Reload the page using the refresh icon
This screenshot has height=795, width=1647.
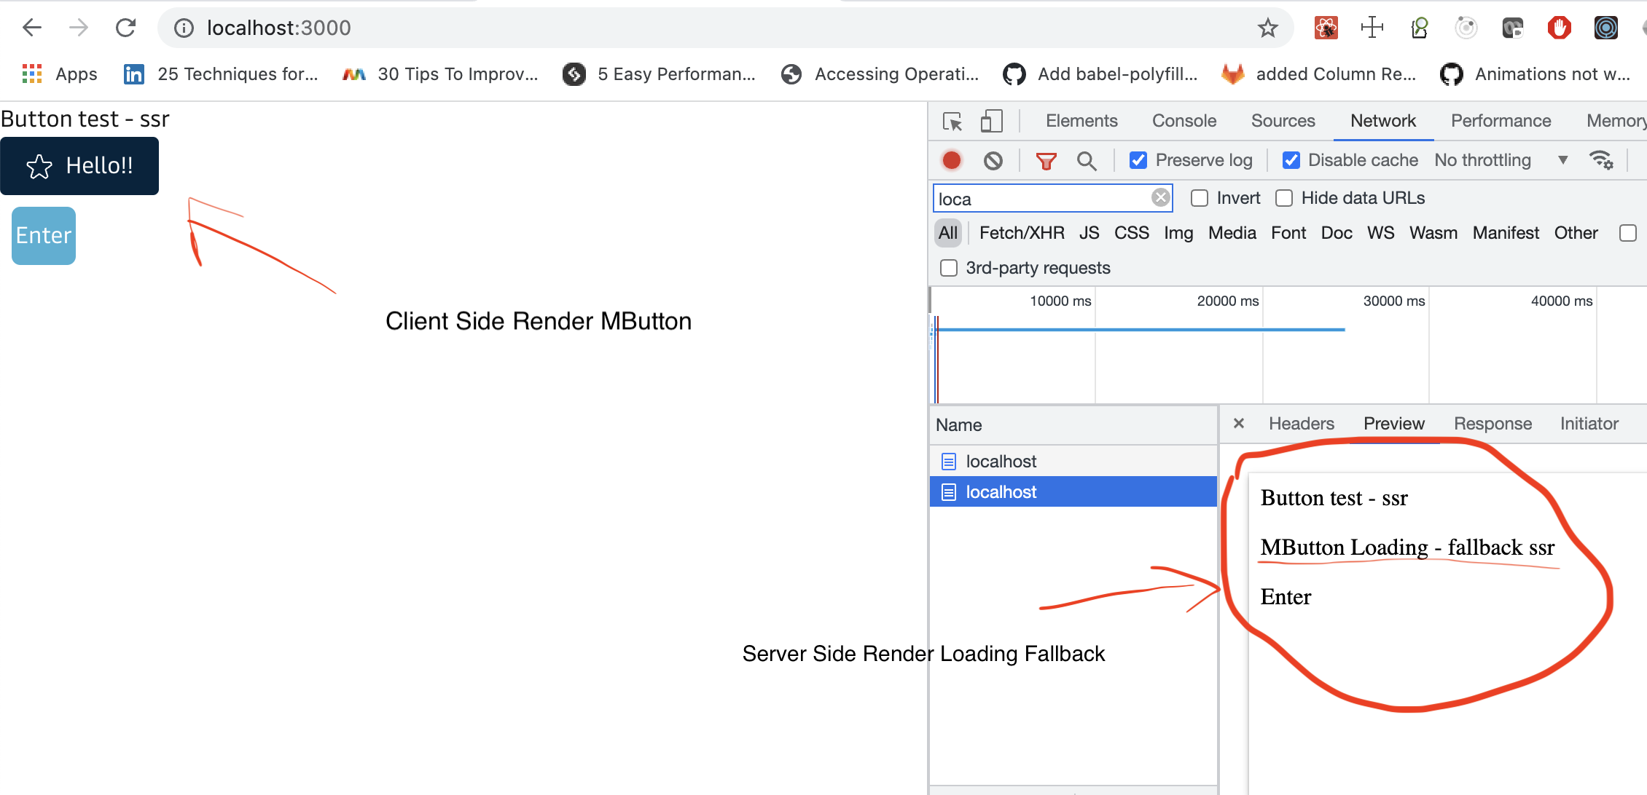tap(125, 28)
